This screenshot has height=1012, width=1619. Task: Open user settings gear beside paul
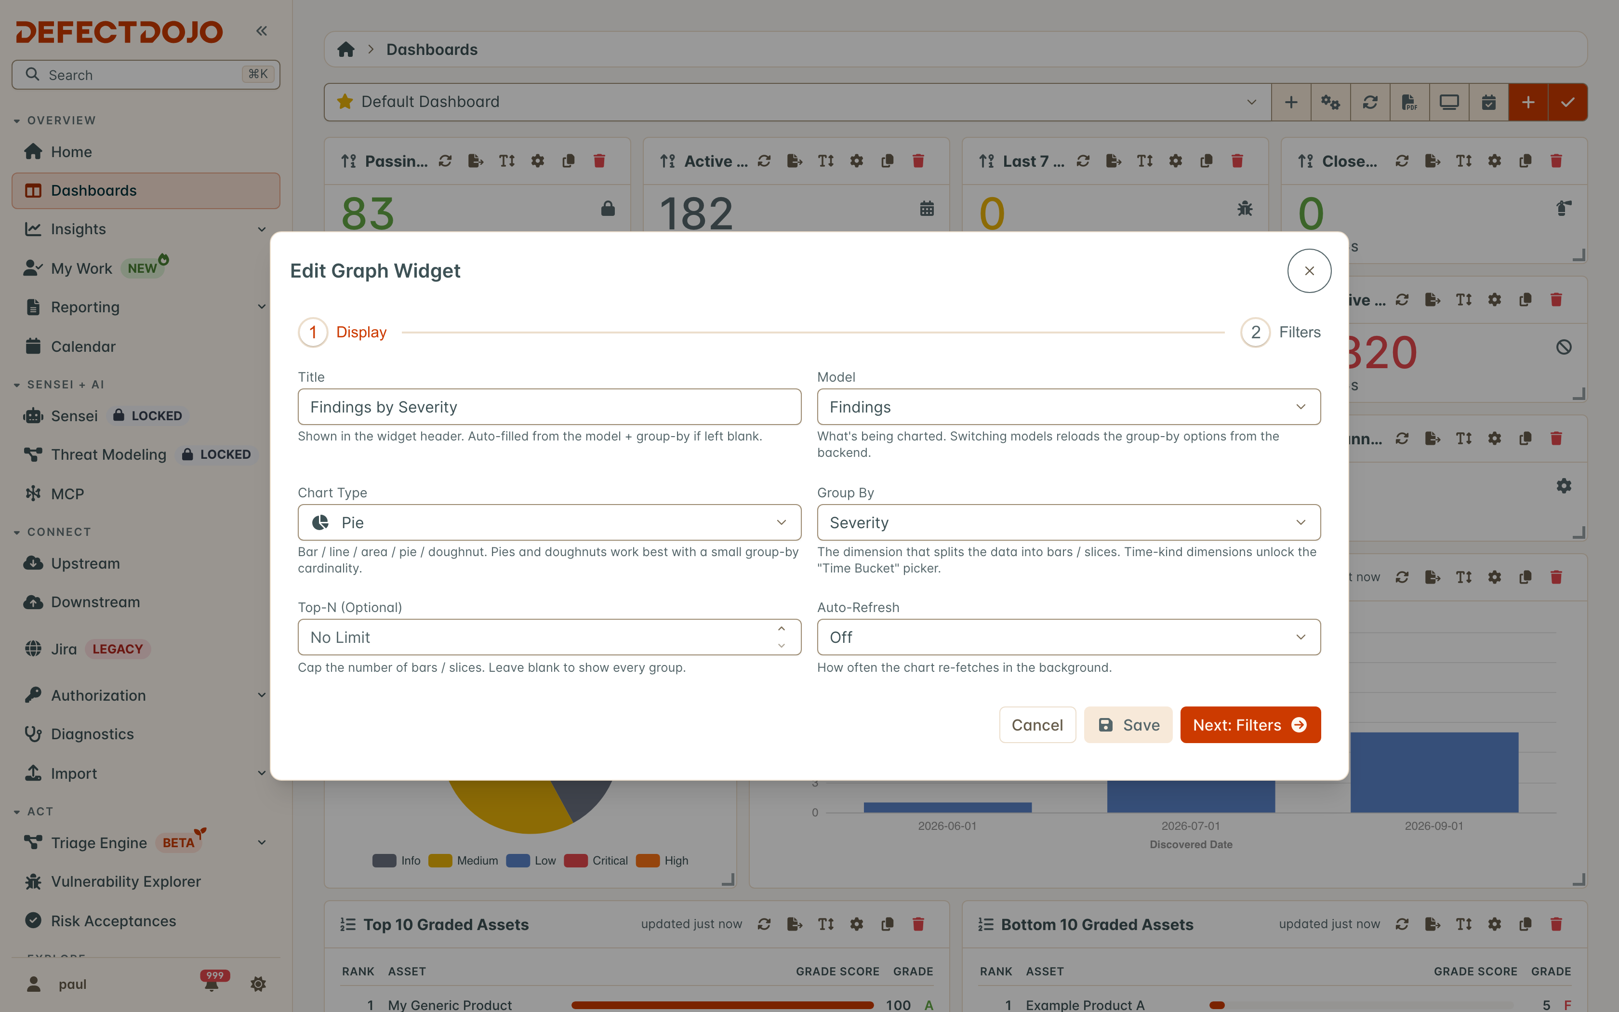[x=258, y=984]
